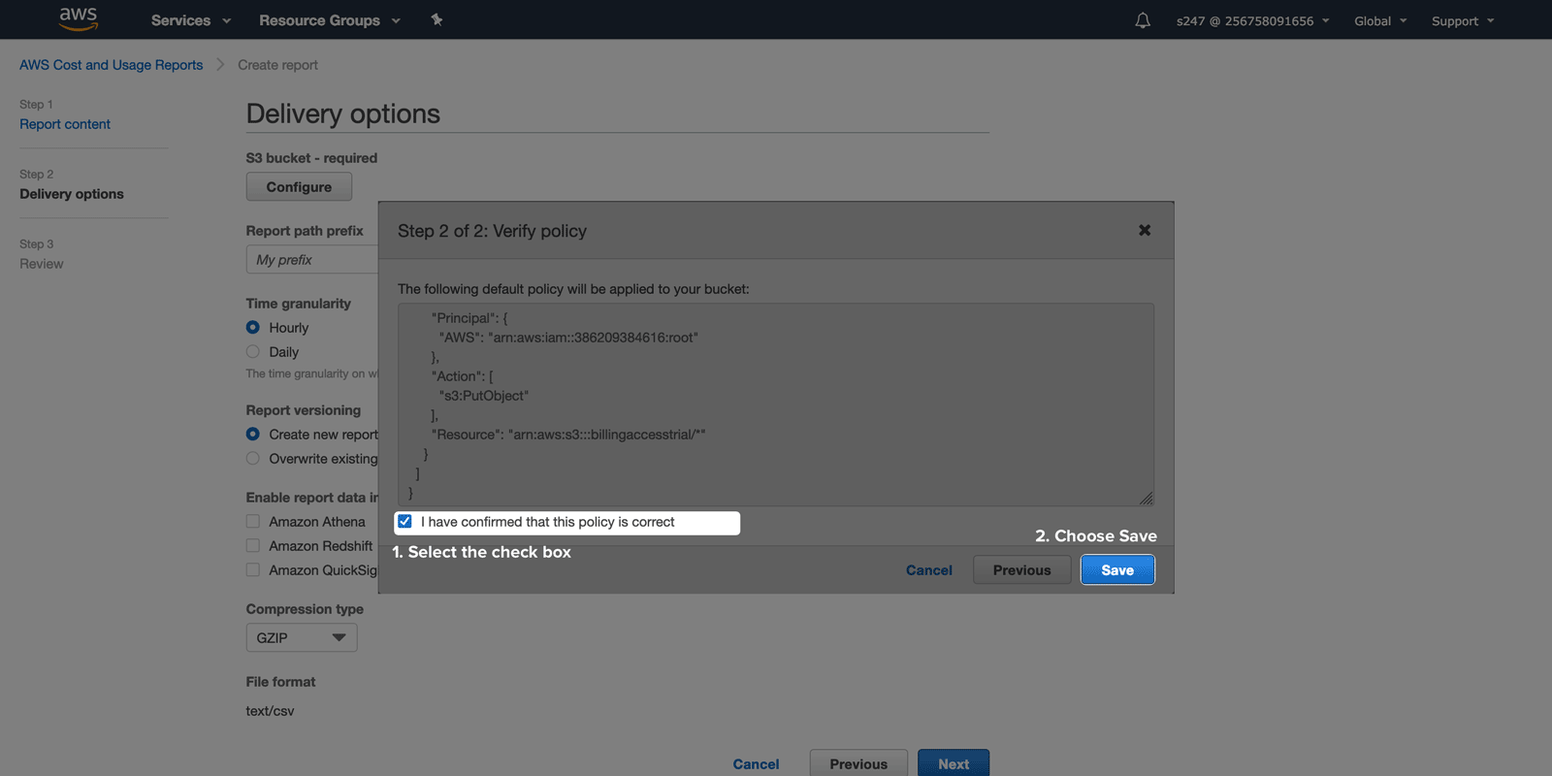The image size is (1552, 776).
Task: Check the policy confirmation checkbox
Action: 405,522
